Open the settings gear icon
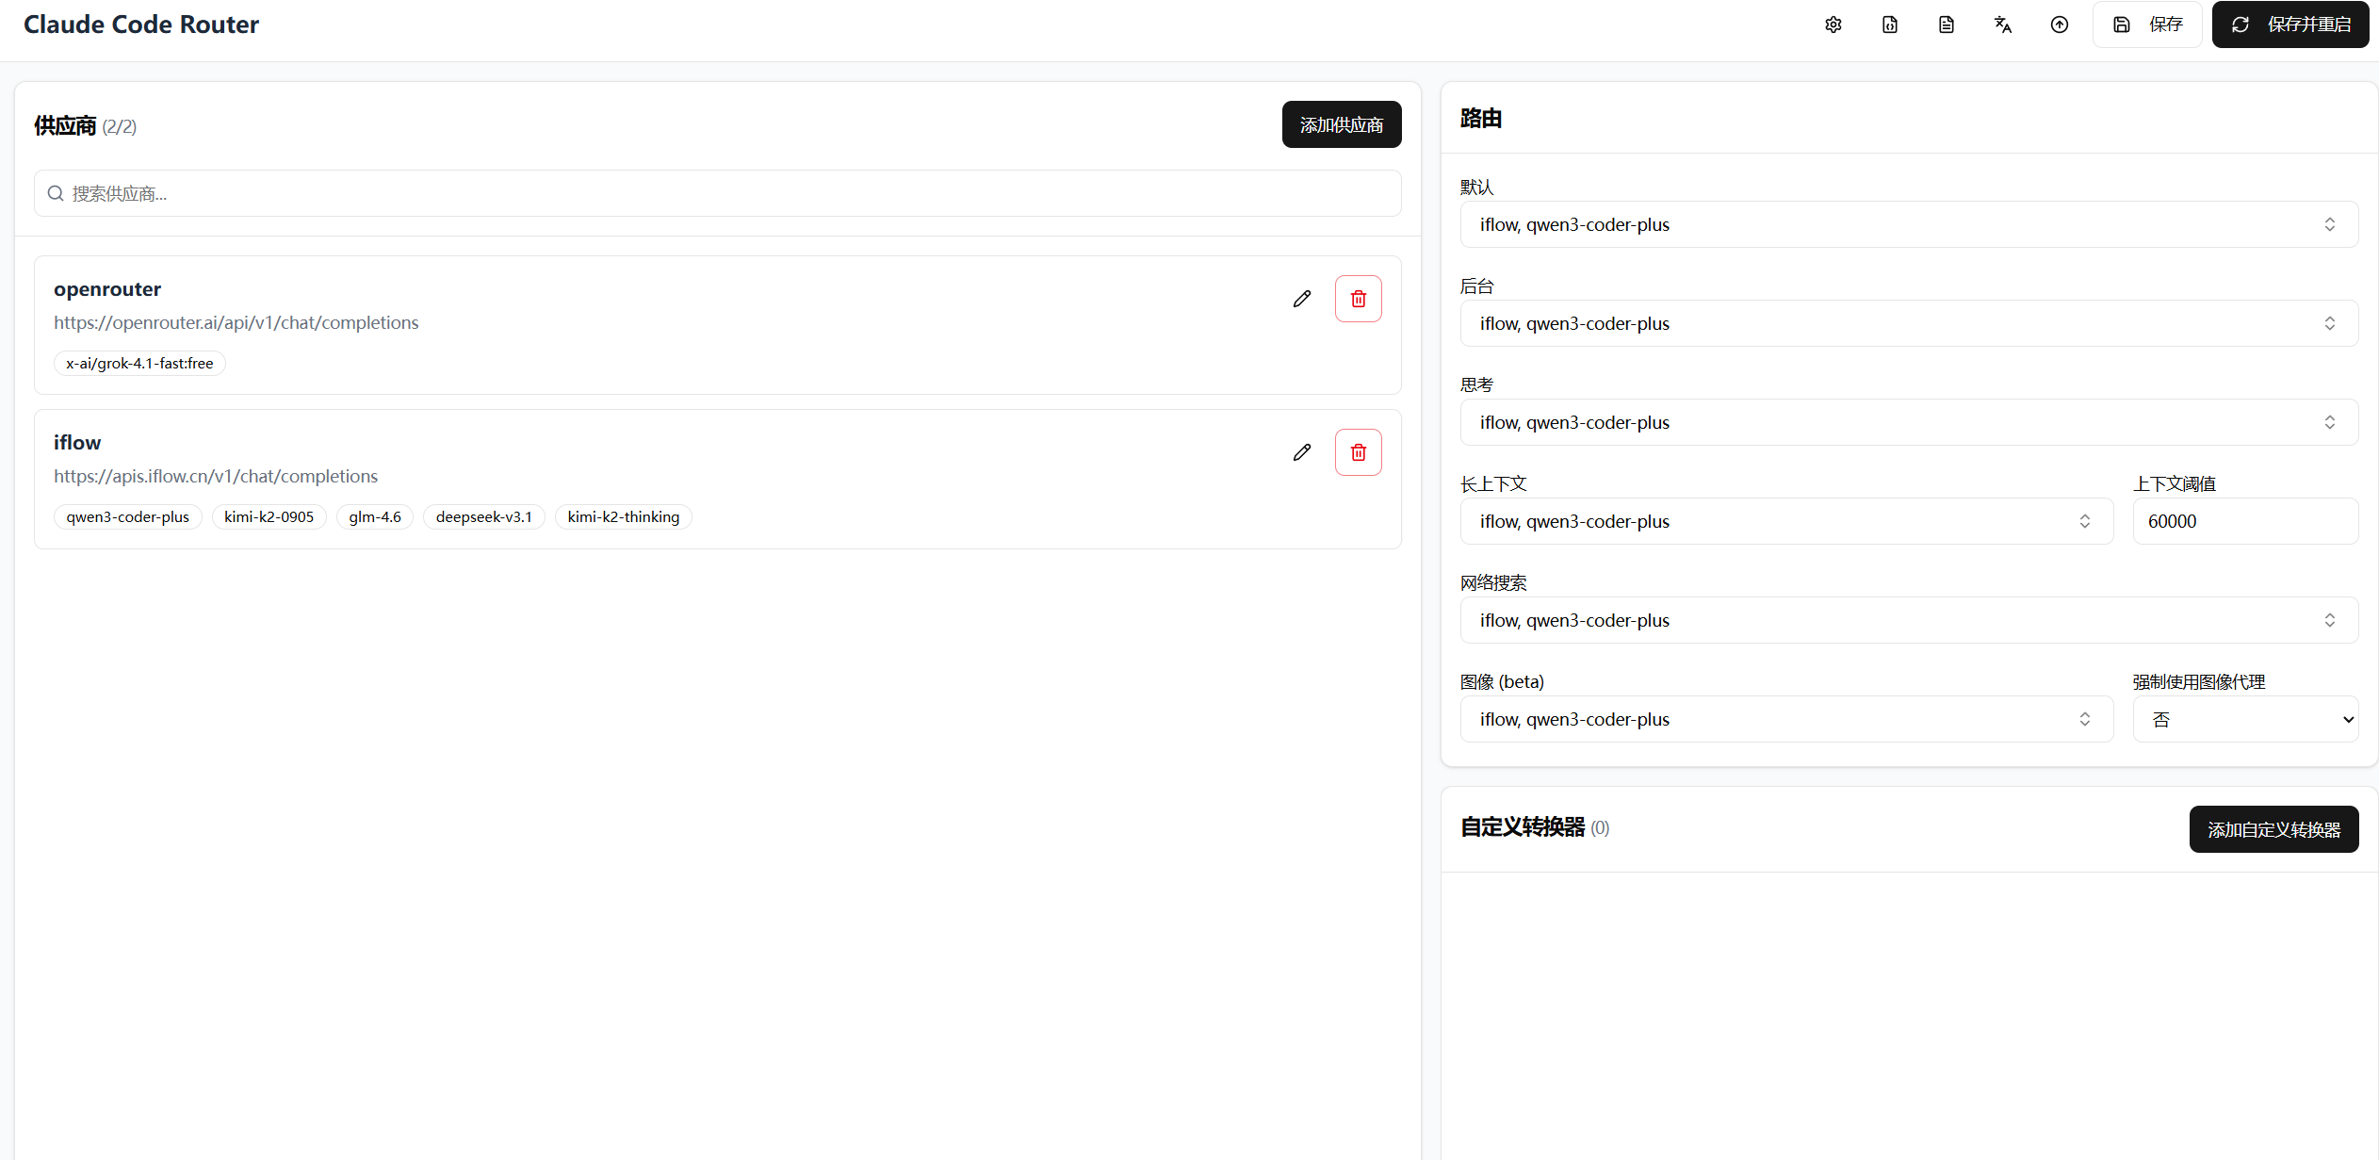This screenshot has width=2379, height=1160. tap(1833, 25)
